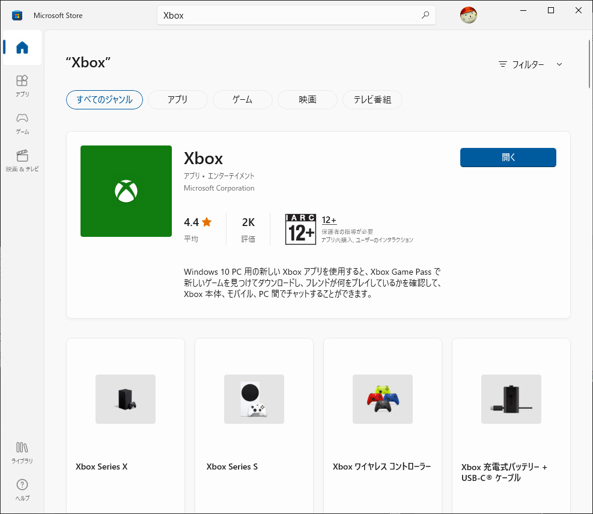The width and height of the screenshot is (593, 514).
Task: Filter results by ゲーム genre
Action: 242,100
